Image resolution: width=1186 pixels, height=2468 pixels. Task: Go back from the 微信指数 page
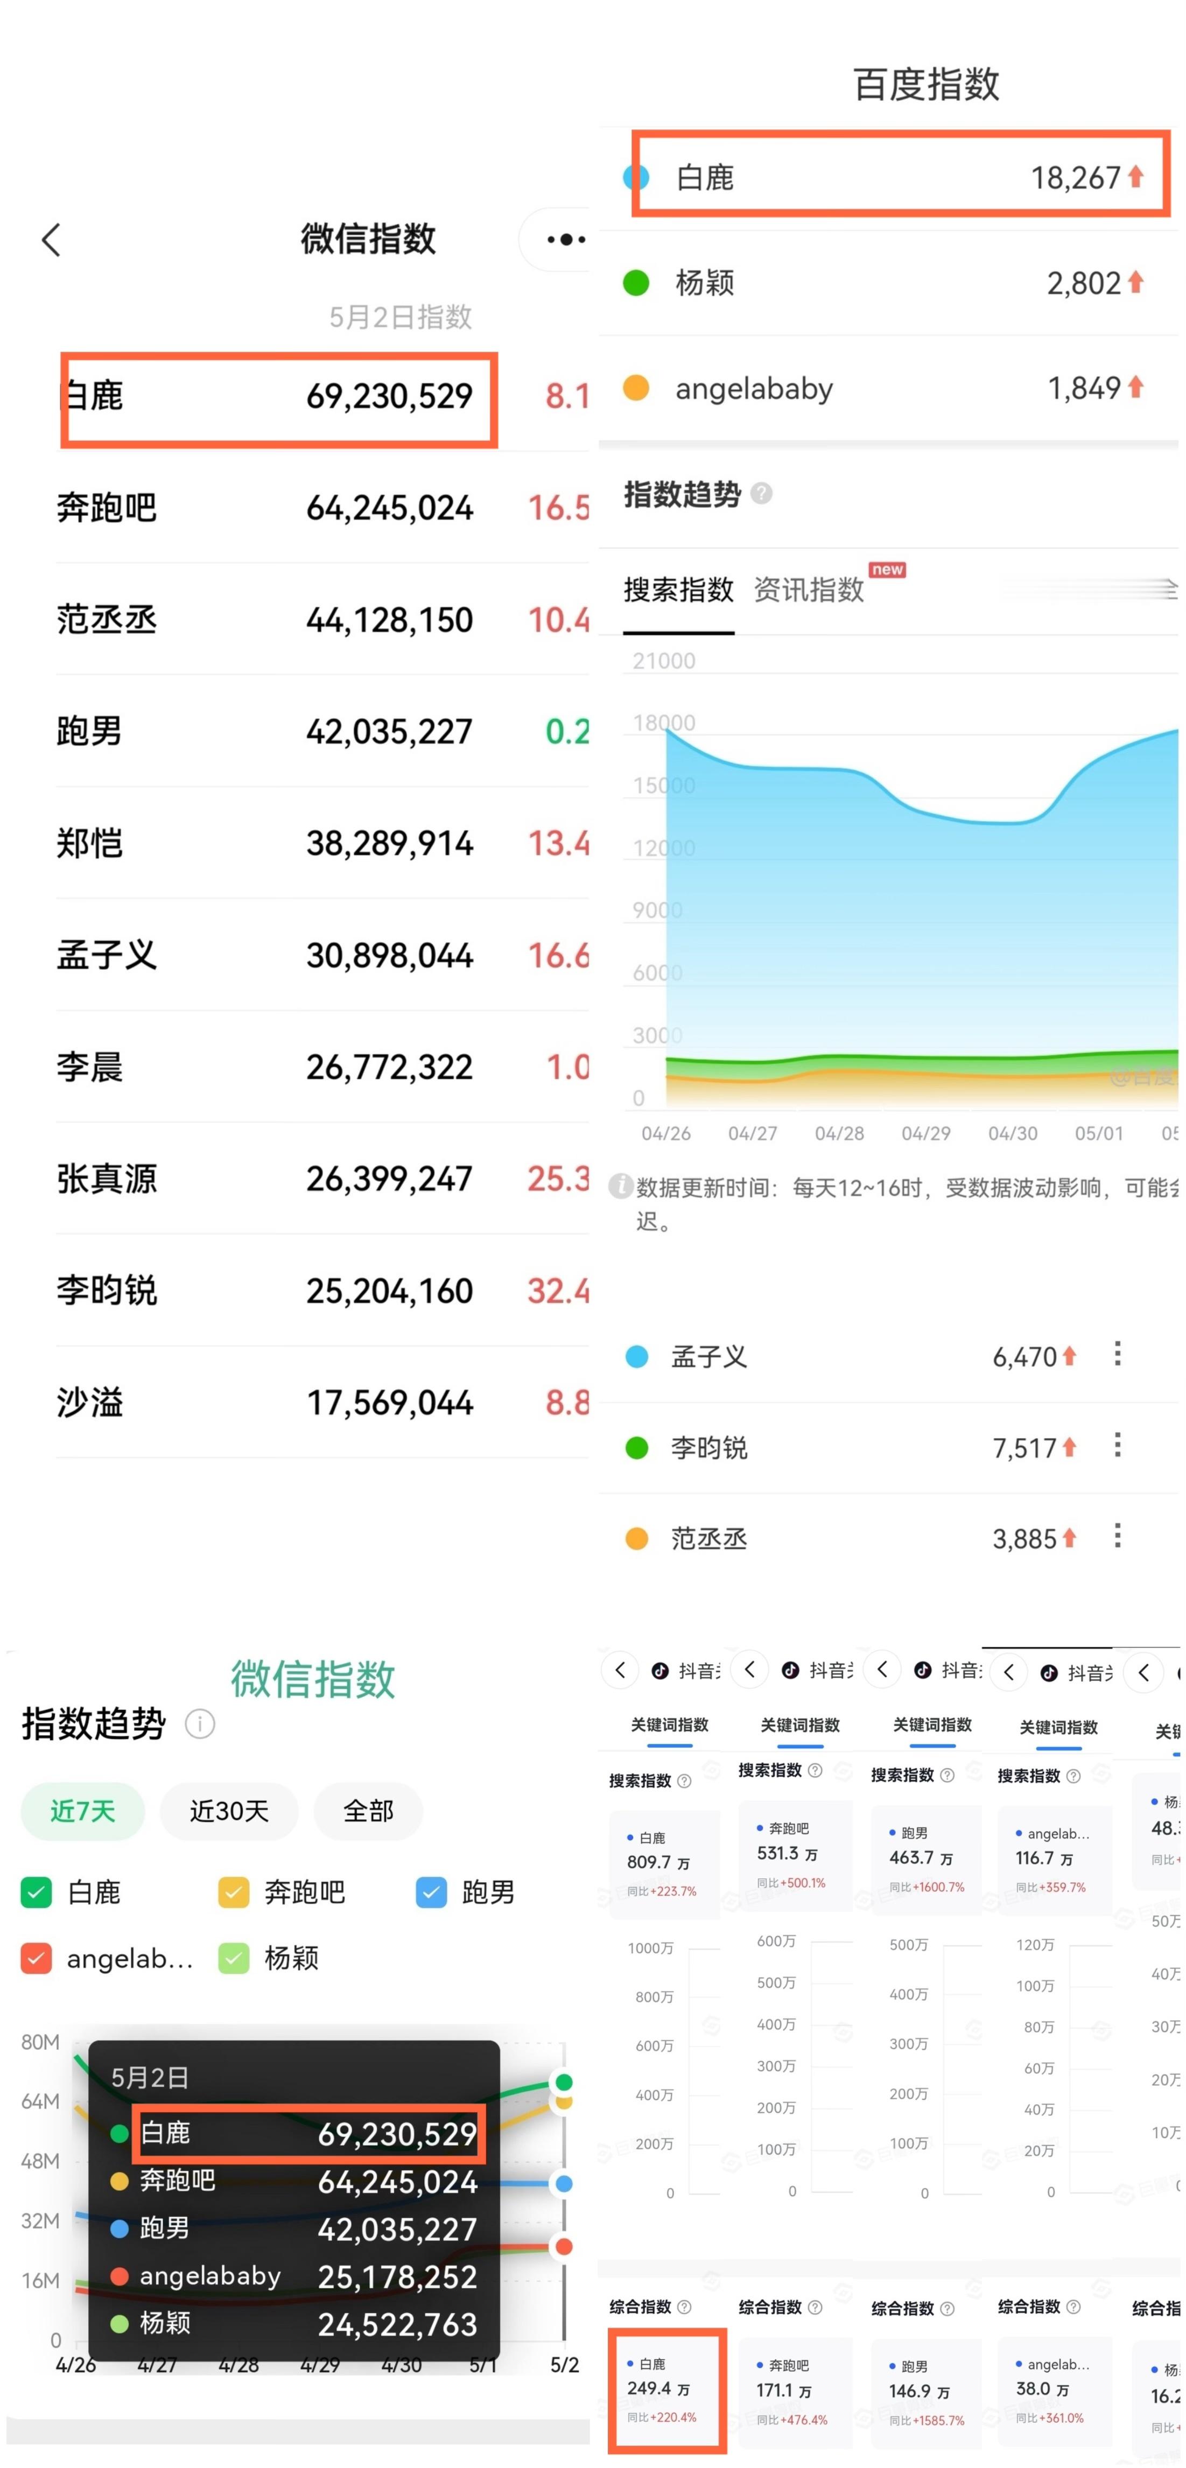click(52, 240)
